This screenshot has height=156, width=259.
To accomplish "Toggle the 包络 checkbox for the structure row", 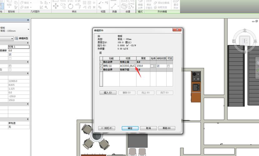I will (x=152, y=66).
